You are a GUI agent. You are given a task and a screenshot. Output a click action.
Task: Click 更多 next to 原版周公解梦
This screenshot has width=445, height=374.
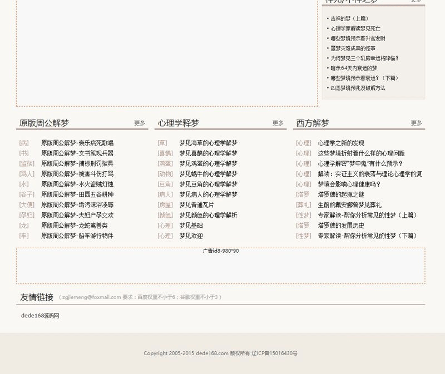click(x=140, y=123)
